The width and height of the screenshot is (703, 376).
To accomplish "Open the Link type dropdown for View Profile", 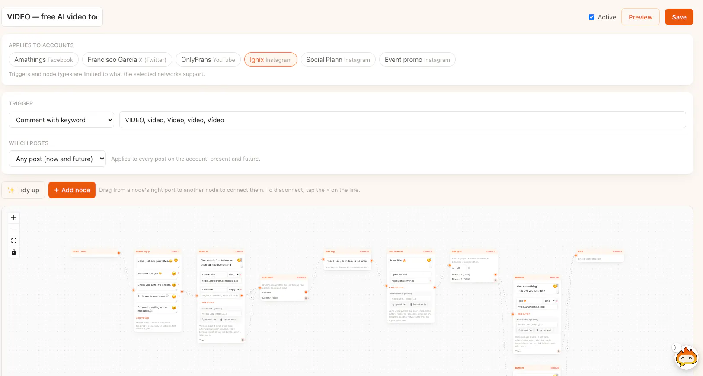I will [x=233, y=274].
